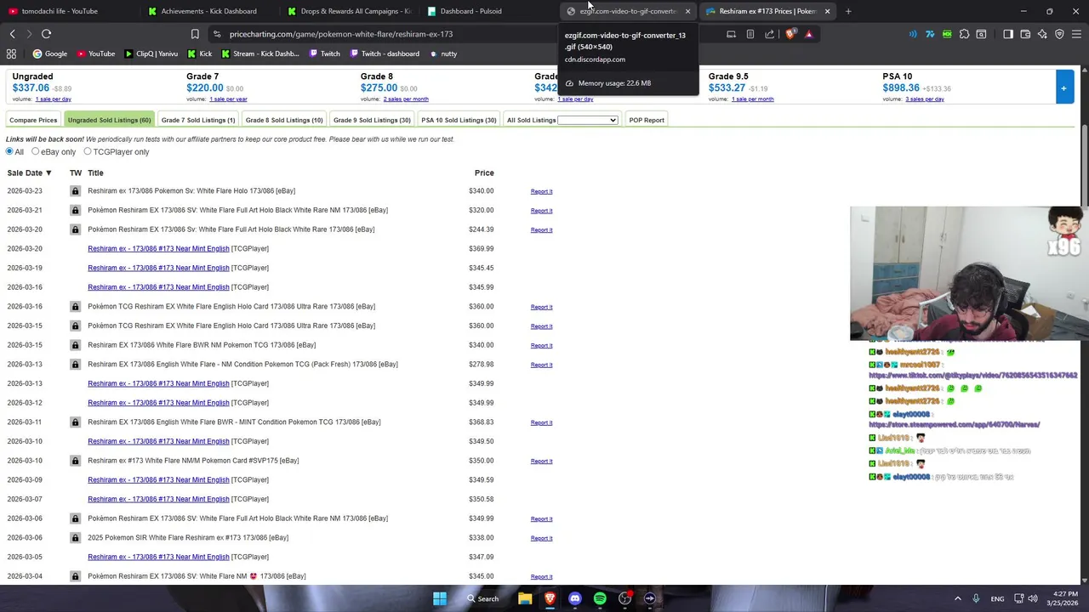Image resolution: width=1089 pixels, height=612 pixels.
Task: Open the nutty bookmark
Action: click(442, 54)
